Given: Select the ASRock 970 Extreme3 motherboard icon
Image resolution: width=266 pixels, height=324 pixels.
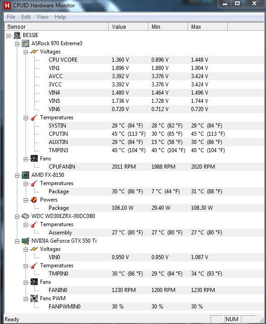Looking at the screenshot, I should (26, 43).
